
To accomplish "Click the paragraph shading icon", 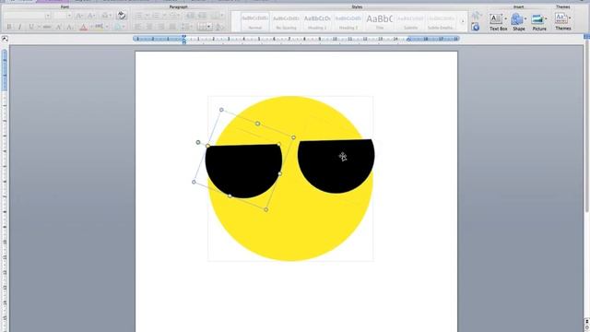I will (219, 27).
